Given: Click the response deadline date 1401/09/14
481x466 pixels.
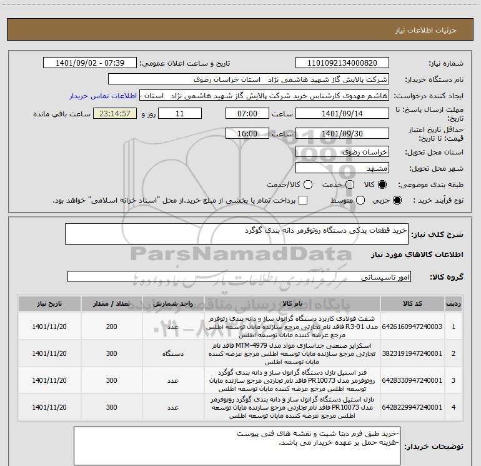Looking at the screenshot, I should tap(342, 113).
